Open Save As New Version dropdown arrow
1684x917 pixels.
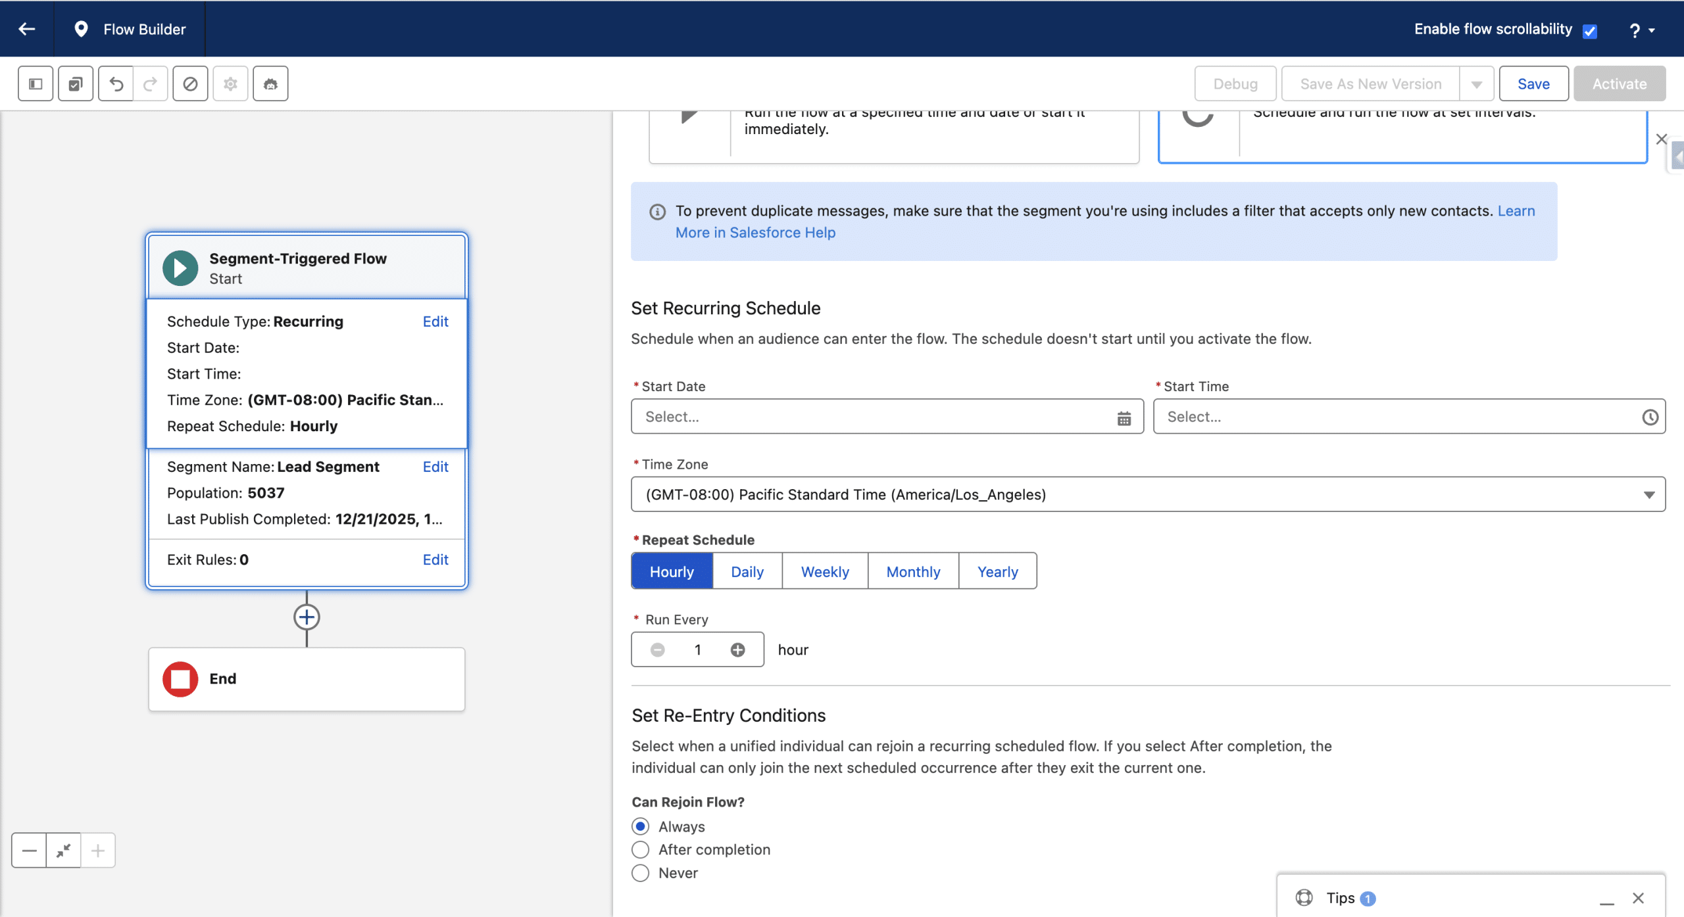click(x=1476, y=84)
